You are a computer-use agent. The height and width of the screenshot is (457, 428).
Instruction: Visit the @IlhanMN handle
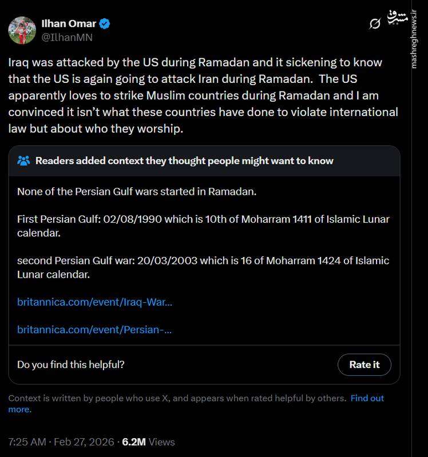(67, 37)
